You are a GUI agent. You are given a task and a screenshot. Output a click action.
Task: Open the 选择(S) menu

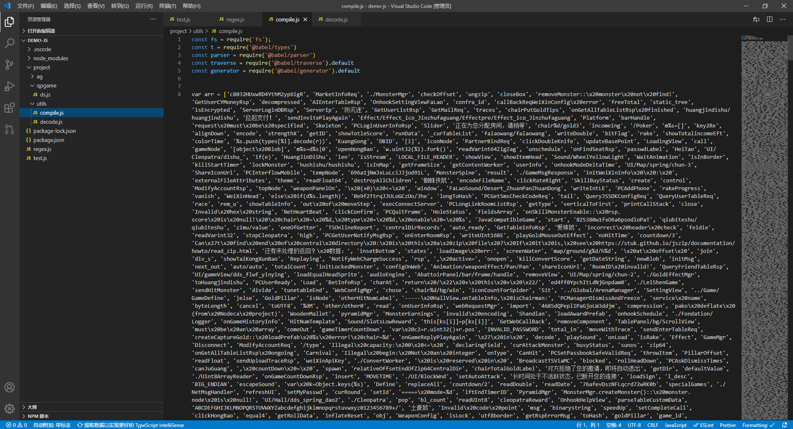[x=72, y=6]
